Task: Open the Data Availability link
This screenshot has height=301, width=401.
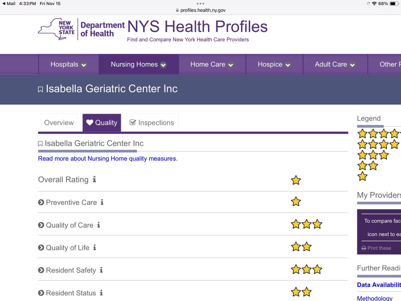Action: (x=379, y=285)
